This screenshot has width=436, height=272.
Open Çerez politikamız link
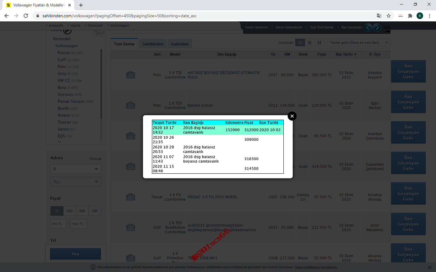click(x=316, y=267)
